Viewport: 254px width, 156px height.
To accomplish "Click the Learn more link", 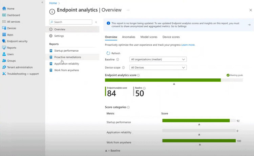I will tap(188, 45).
